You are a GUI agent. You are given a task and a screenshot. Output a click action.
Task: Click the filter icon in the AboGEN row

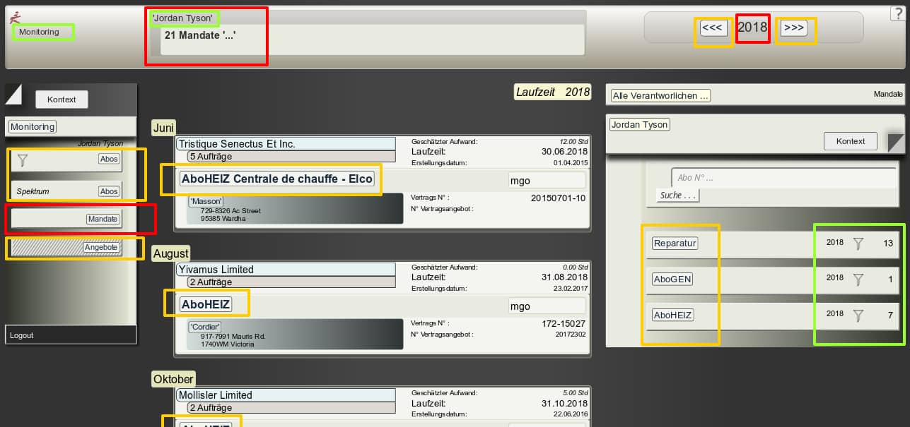858,279
